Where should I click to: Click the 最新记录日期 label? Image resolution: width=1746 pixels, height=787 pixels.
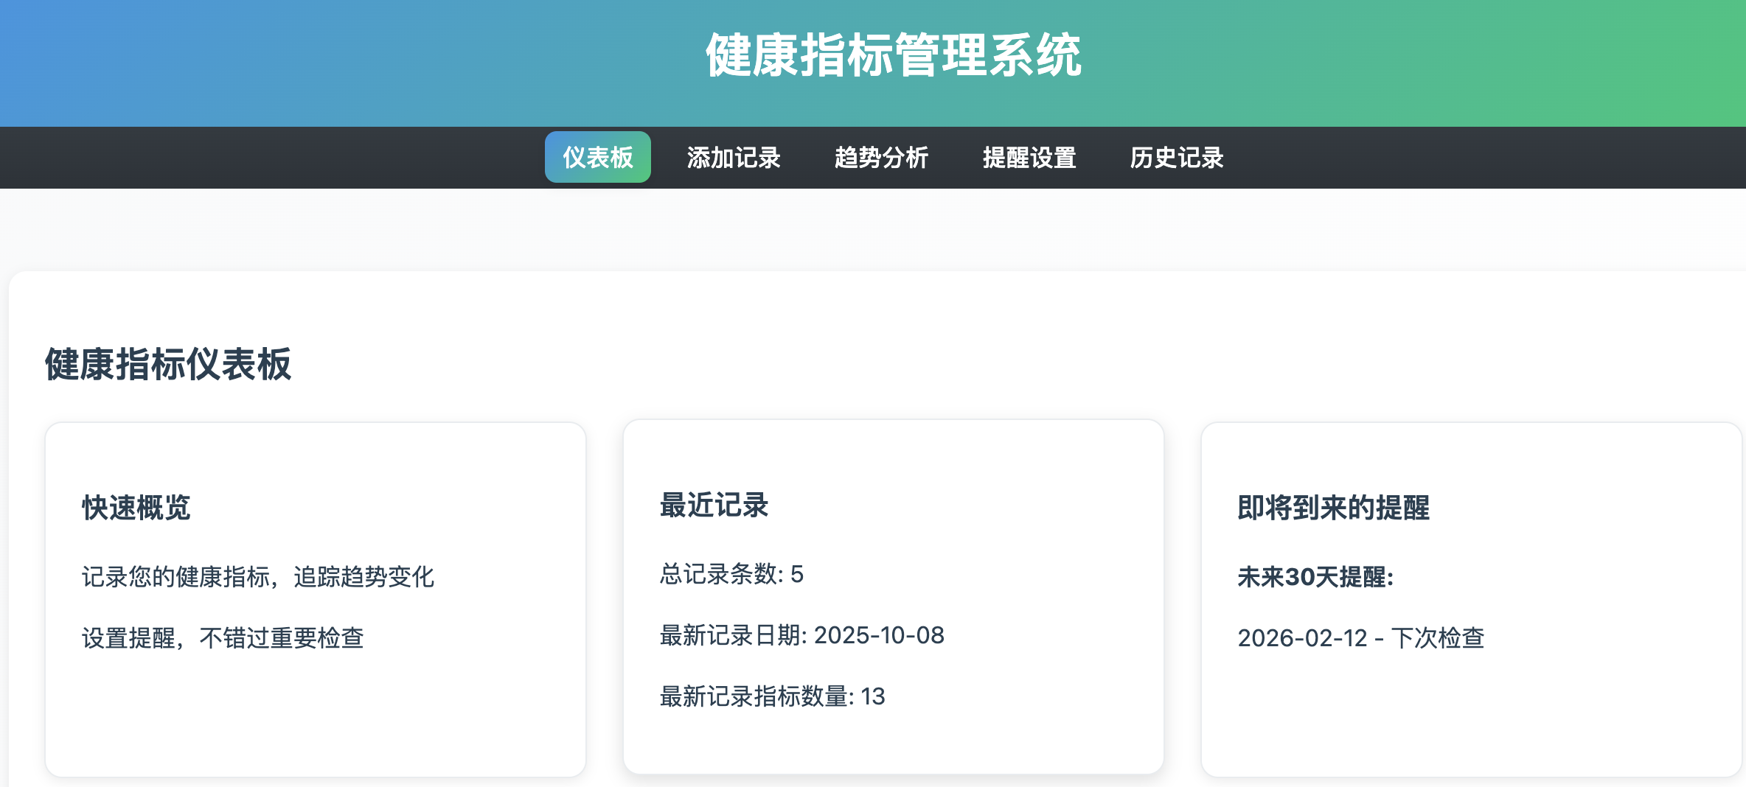[x=733, y=634]
